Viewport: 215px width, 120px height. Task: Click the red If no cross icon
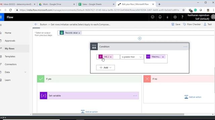tap(147, 79)
